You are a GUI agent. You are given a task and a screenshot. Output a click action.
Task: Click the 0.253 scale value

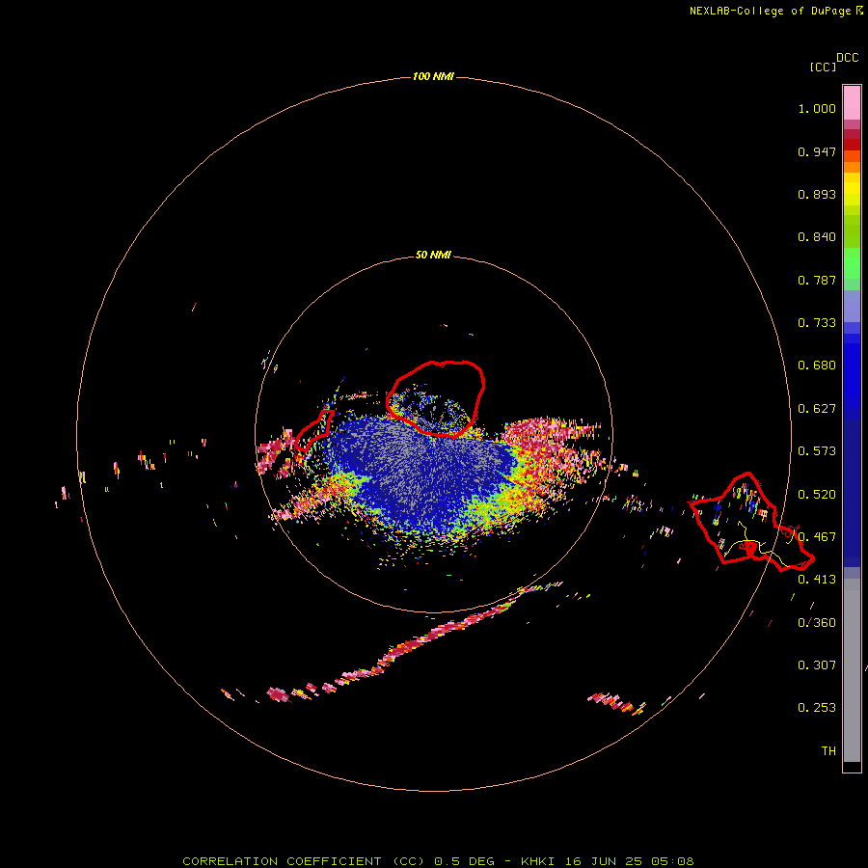click(x=817, y=708)
